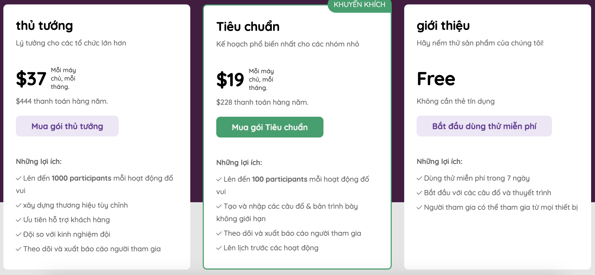Click the 'giới thiệu' plan heading
This screenshot has height=275, width=595.
click(443, 26)
